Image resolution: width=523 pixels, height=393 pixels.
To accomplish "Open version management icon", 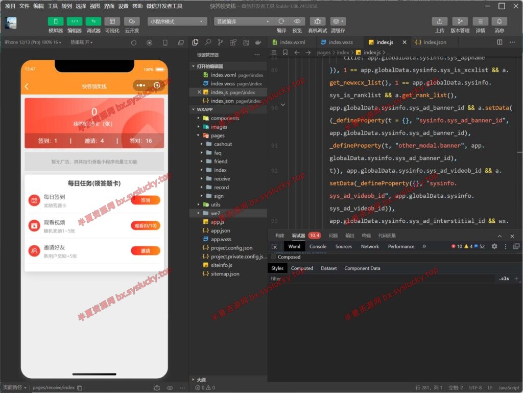I will (x=460, y=21).
